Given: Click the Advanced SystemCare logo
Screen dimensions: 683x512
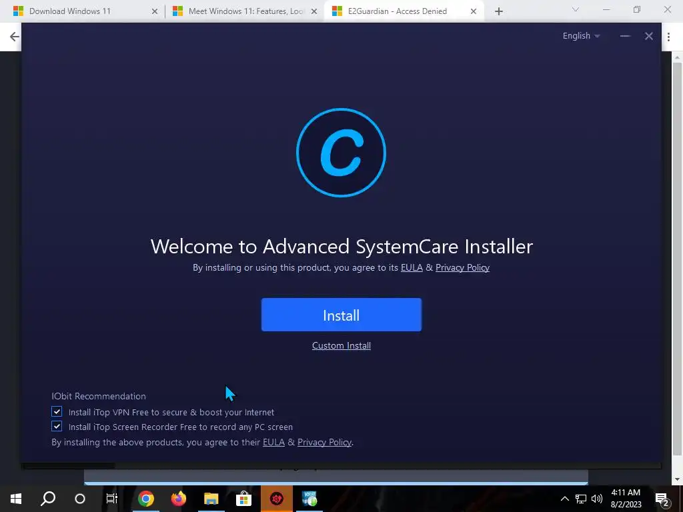Looking at the screenshot, I should [x=341, y=153].
